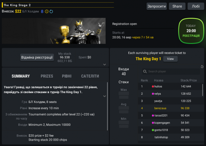Expand the My stack registration panel chevron
Screen dimensions: 206x146
105,65
